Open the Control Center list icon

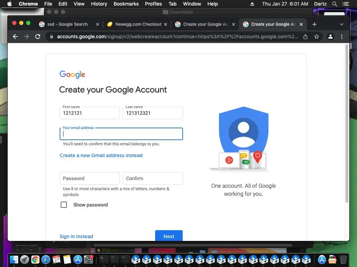(345, 4)
